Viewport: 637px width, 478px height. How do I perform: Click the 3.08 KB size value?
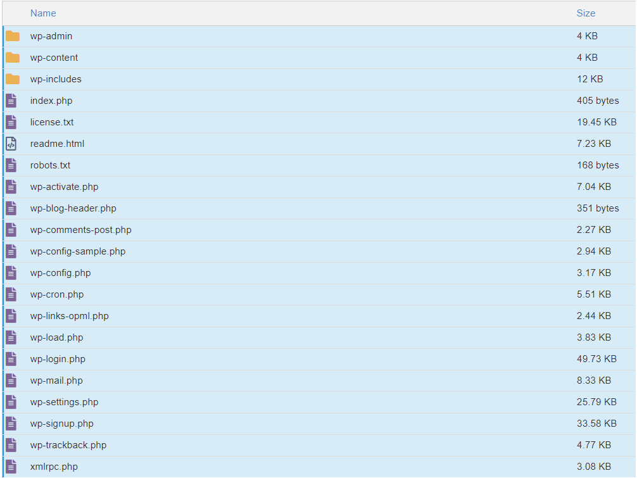594,467
